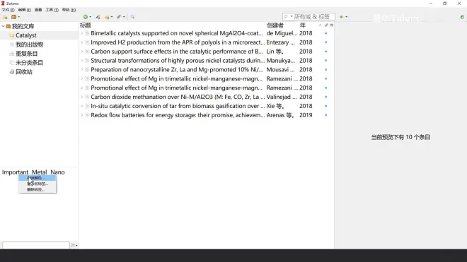Select the 我的文库 library root

tap(23, 26)
